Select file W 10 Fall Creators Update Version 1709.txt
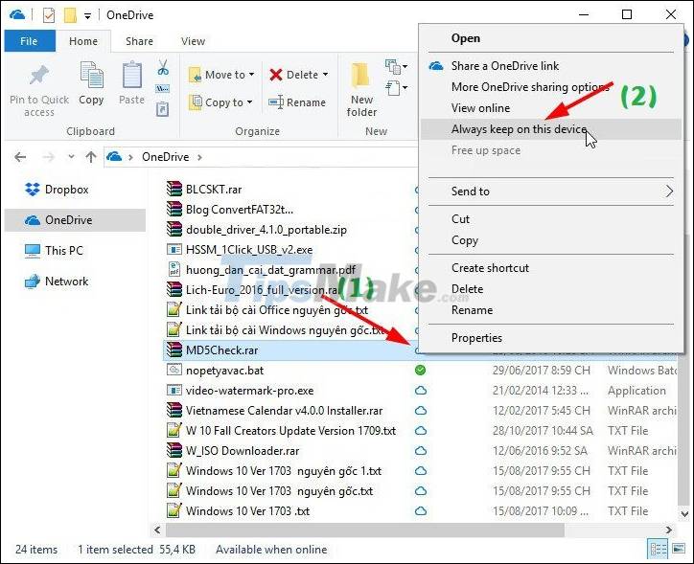Screen dimensions: 694x564 (x=290, y=431)
